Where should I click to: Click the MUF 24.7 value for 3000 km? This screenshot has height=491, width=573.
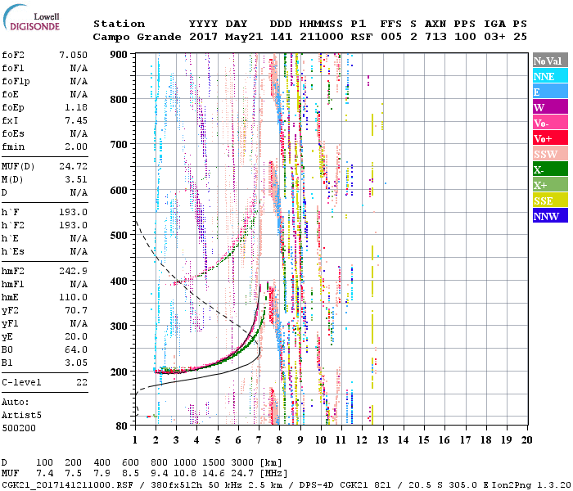(x=242, y=474)
